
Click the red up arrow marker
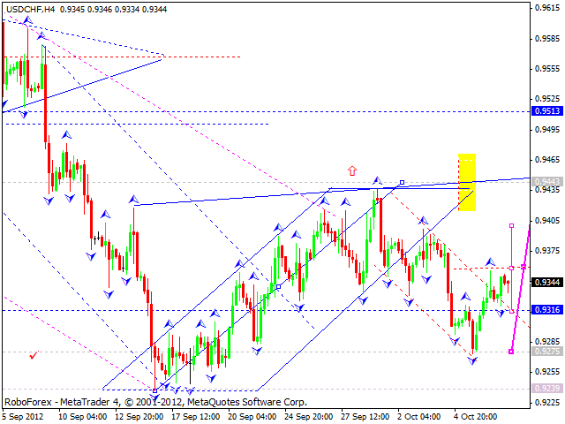pyautogui.click(x=352, y=170)
